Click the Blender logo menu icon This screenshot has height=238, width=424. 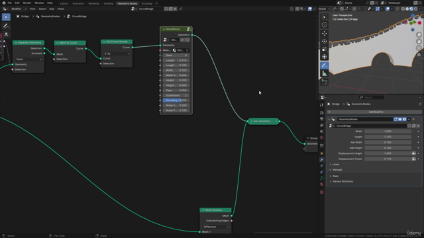3,3
